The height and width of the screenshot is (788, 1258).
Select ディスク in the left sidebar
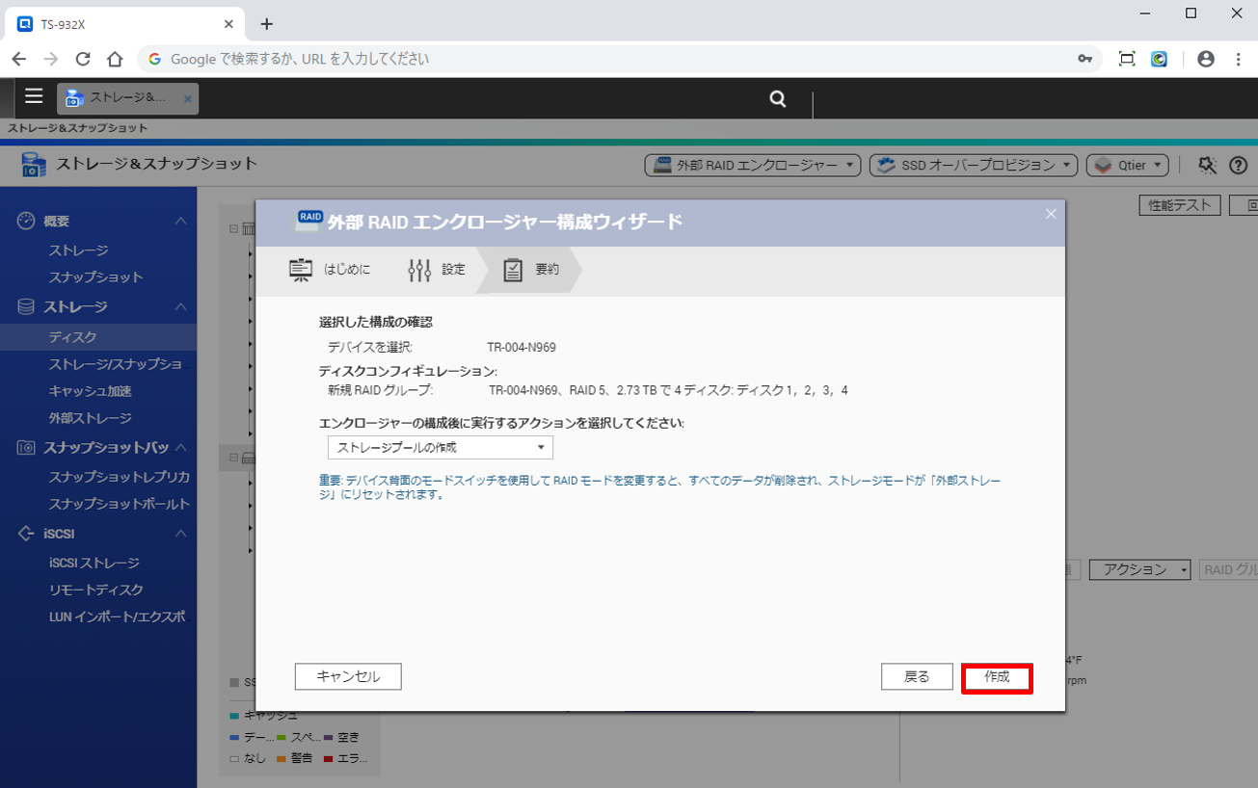pyautogui.click(x=73, y=337)
